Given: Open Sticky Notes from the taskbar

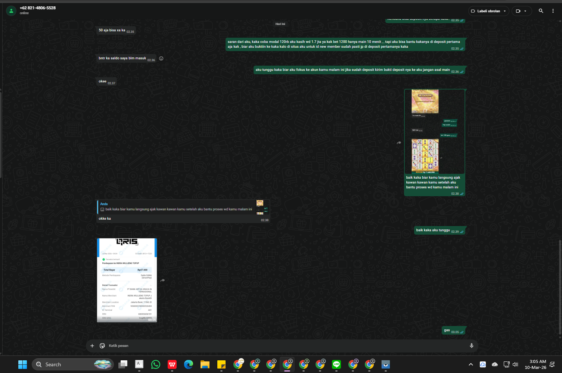Looking at the screenshot, I should 221,364.
